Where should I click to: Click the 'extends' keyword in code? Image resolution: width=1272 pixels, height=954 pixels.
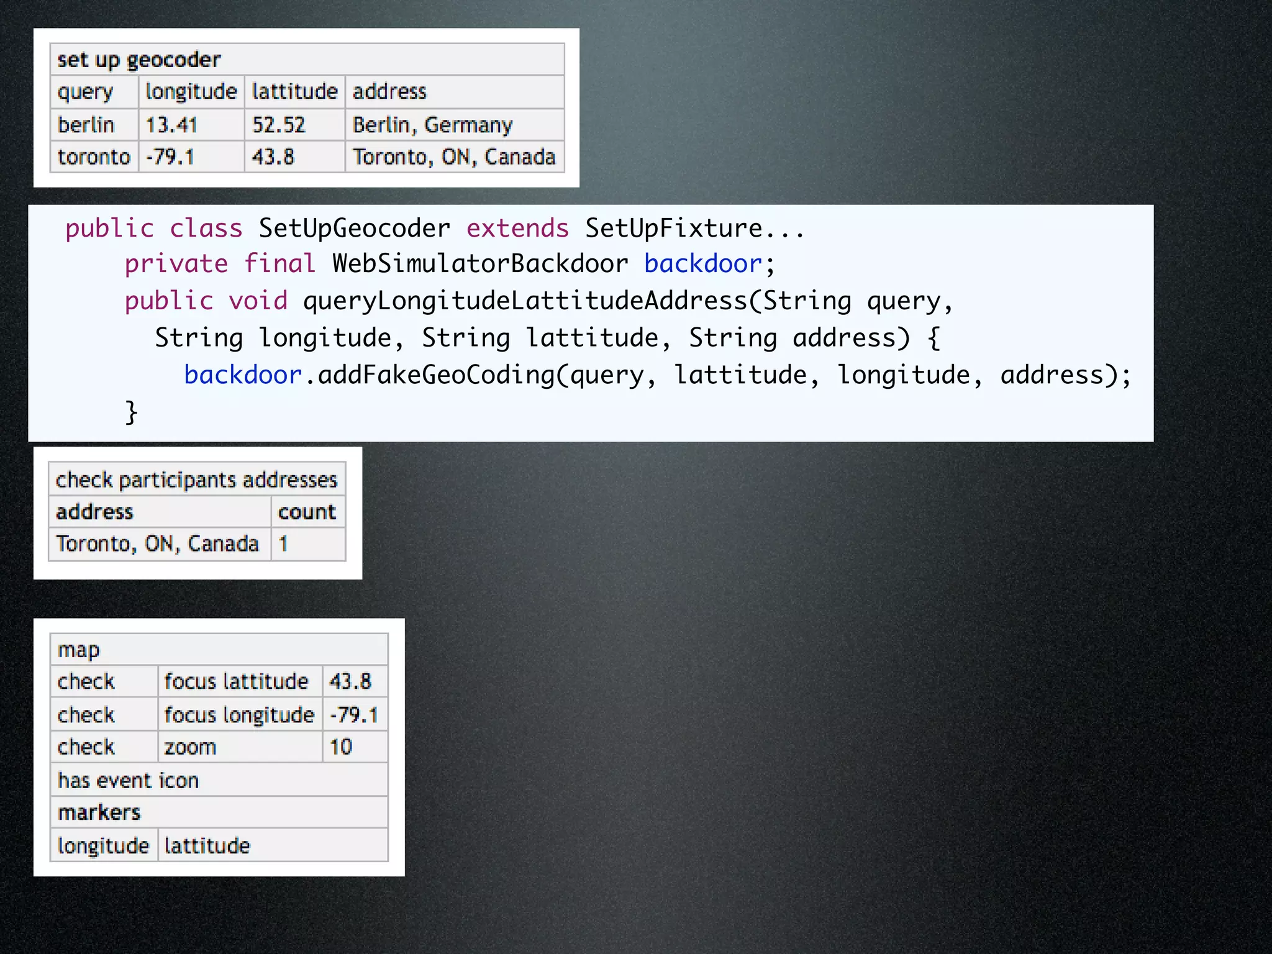point(517,229)
